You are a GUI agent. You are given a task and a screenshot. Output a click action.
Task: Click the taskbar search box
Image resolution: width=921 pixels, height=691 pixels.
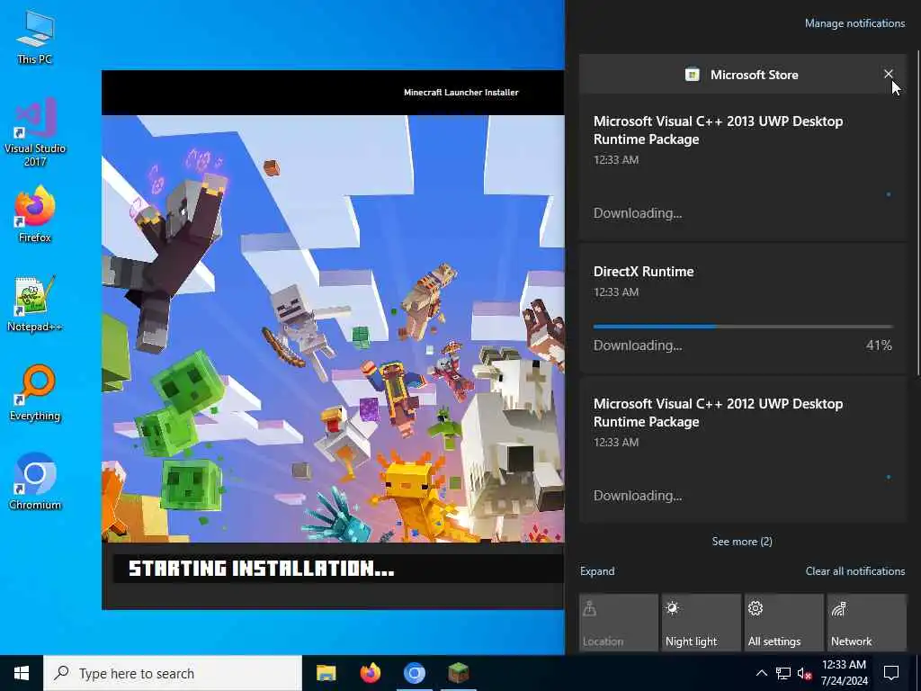point(173,673)
